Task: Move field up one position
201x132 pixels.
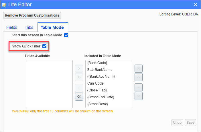Action: point(139,77)
